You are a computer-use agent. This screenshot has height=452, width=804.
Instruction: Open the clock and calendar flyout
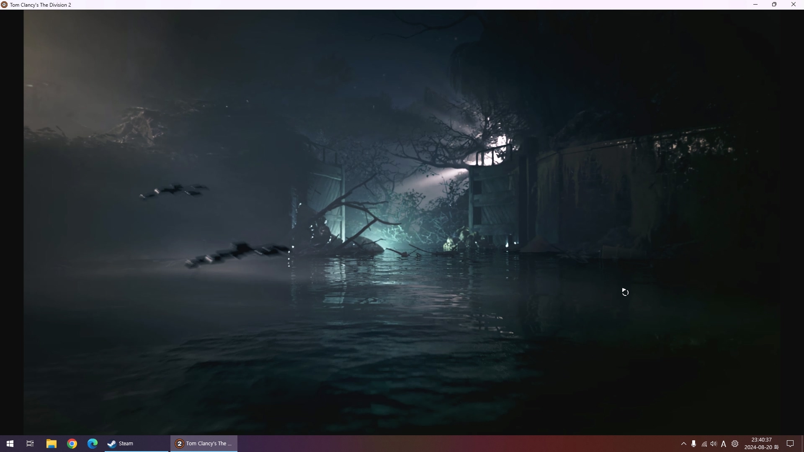pyautogui.click(x=761, y=444)
